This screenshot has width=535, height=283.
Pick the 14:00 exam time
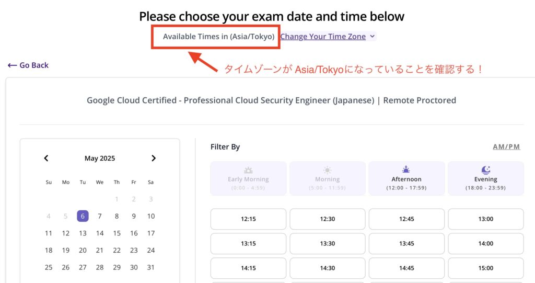tap(485, 244)
